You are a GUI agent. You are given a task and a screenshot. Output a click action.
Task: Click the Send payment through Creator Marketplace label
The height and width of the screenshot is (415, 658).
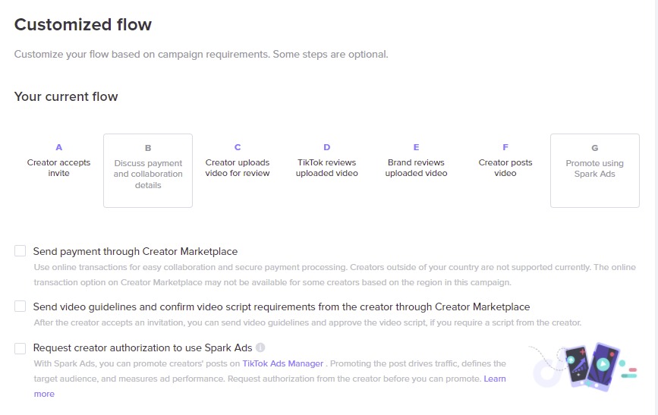point(135,251)
